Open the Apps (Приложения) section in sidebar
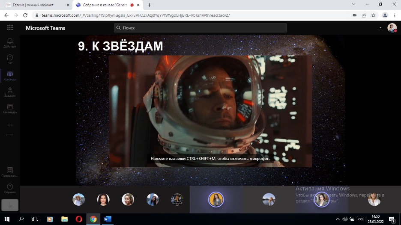 [10, 172]
